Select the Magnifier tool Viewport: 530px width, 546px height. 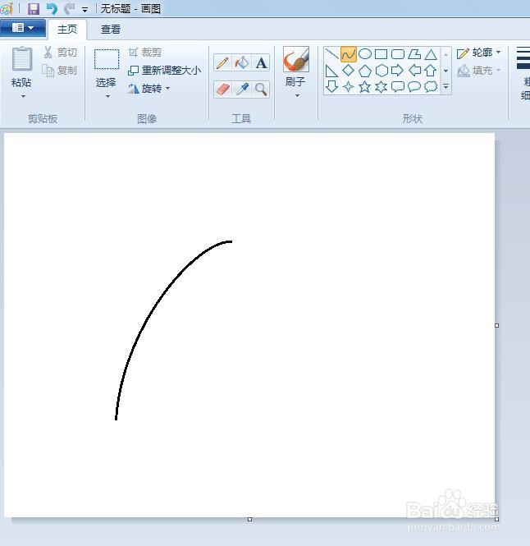coord(261,89)
